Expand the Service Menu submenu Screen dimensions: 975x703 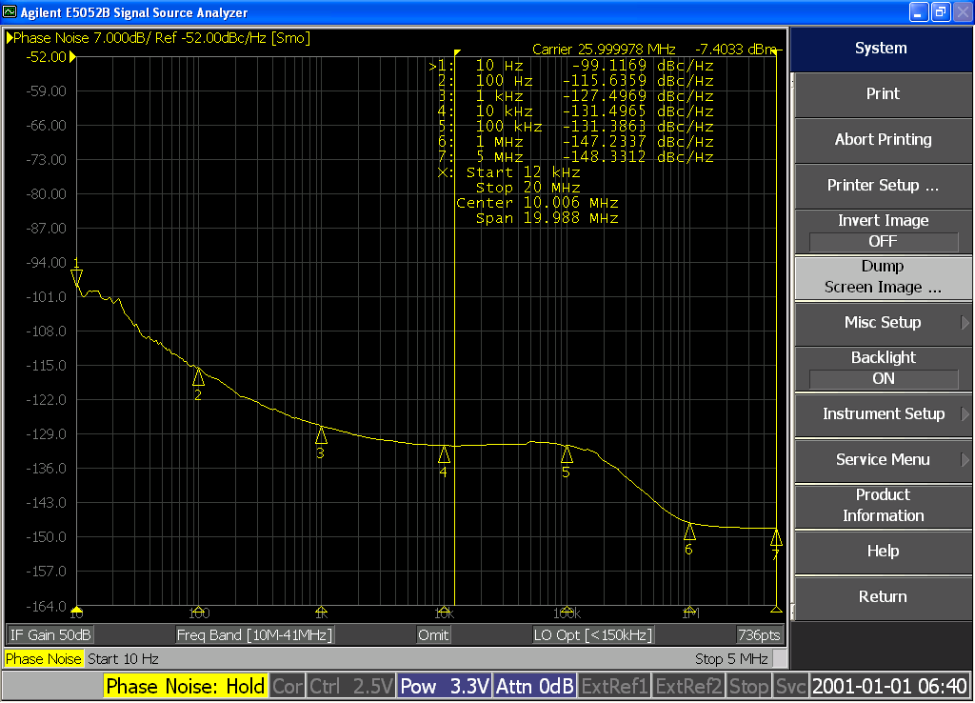point(882,460)
